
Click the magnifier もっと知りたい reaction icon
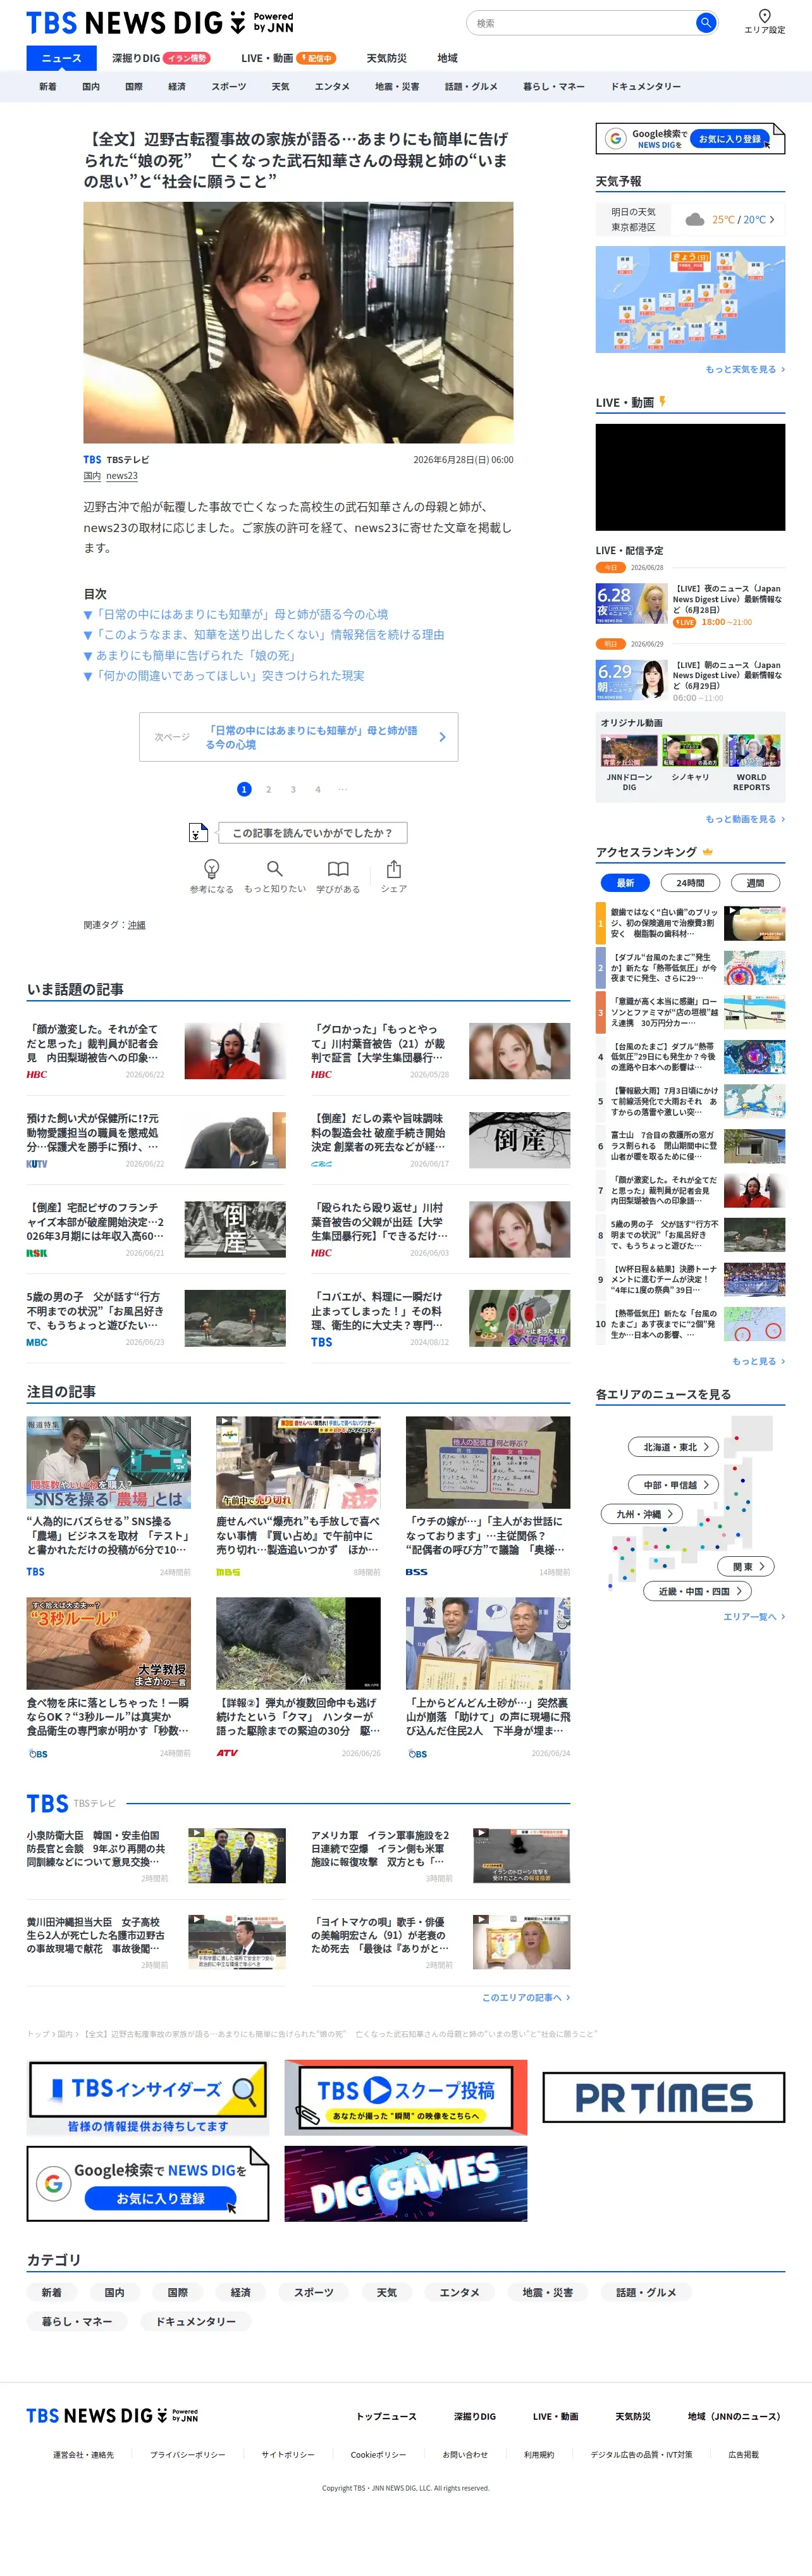click(275, 868)
